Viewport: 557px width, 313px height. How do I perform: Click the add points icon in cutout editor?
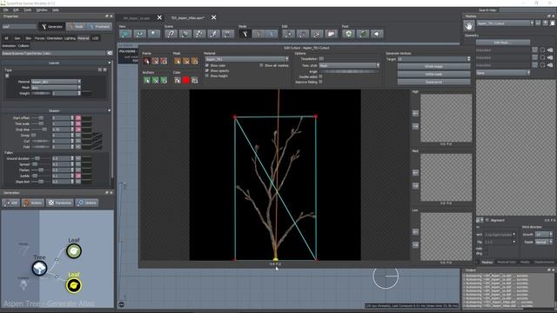147,61
